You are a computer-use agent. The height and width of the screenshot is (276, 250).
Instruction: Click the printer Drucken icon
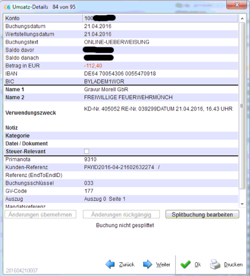pyautogui.click(x=215, y=264)
